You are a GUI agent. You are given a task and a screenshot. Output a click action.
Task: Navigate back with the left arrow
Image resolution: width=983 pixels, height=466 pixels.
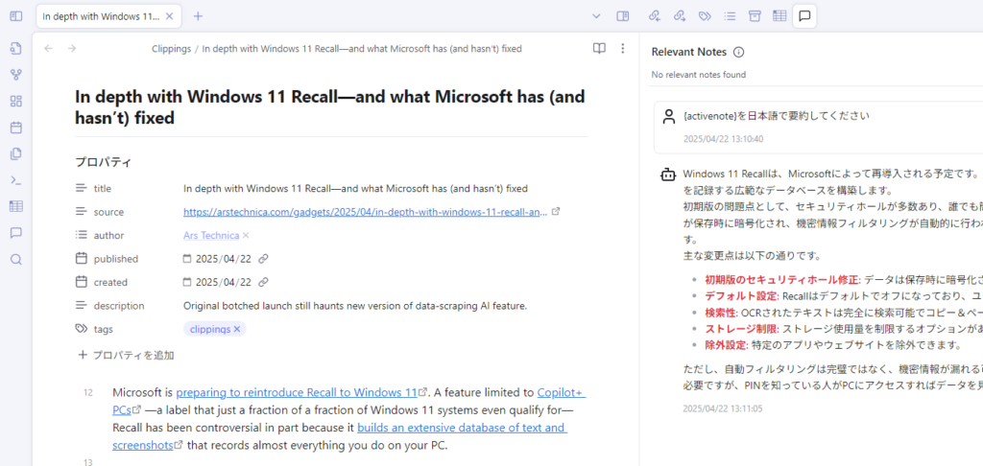48,48
